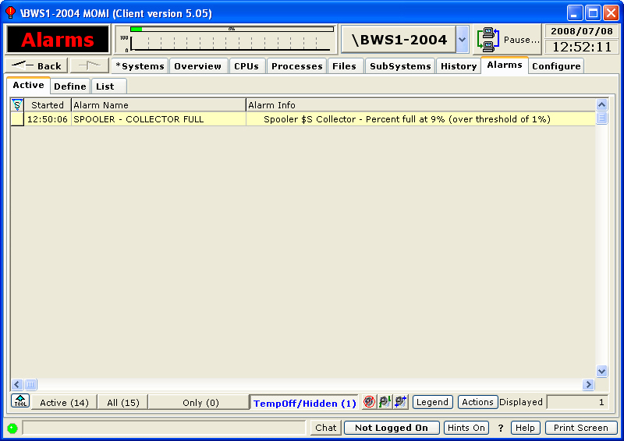
Task: Click the blue flag plus alarm icon
Action: pos(400,402)
